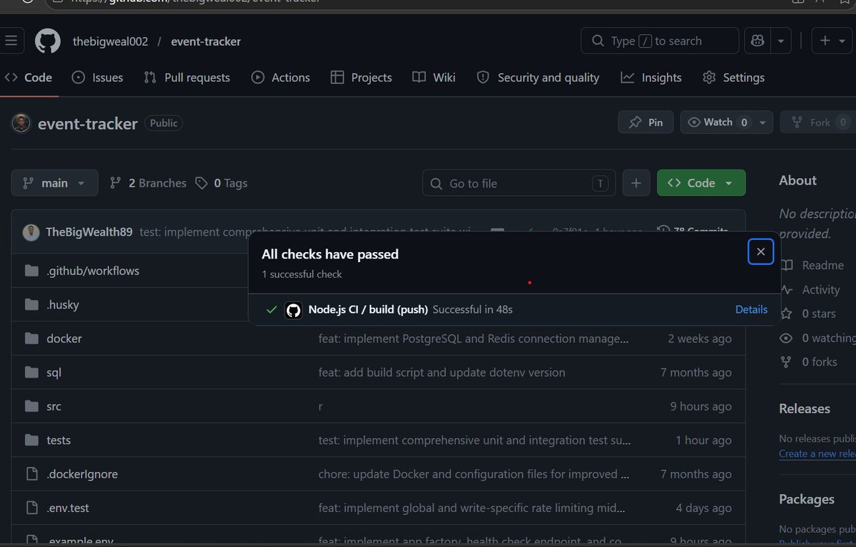
Task: Open .dockerIgnore commit message about Docker config
Action: 474,474
